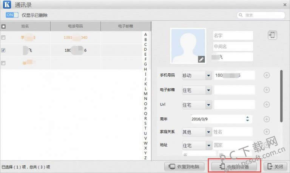
Task: Expand the 家庭关系 其他 dropdown
Action: click(208, 132)
